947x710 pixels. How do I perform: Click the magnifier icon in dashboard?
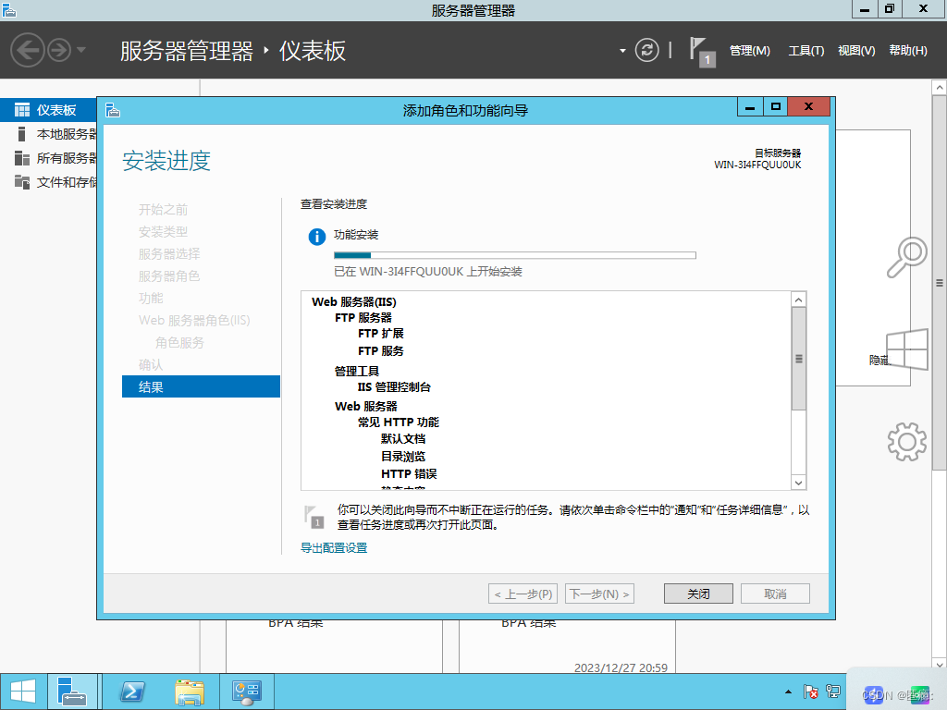click(906, 257)
